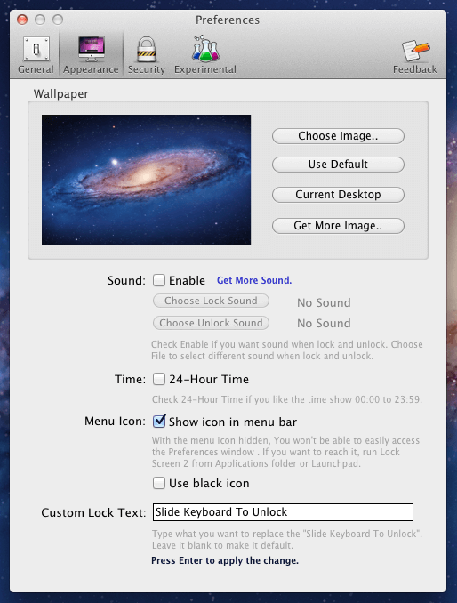Click the Choose Image.. button
Screen dimensions: 457x603
pyautogui.click(x=338, y=136)
